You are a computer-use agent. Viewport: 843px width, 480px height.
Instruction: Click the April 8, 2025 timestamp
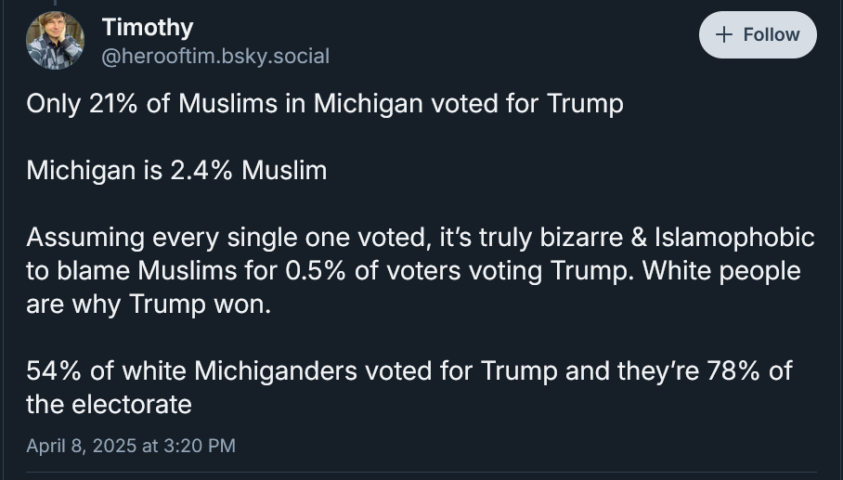[80, 446]
